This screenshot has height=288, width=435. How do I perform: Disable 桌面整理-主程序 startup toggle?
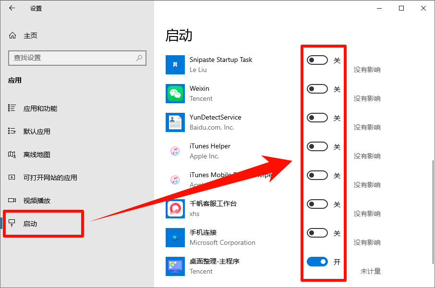[x=317, y=262]
